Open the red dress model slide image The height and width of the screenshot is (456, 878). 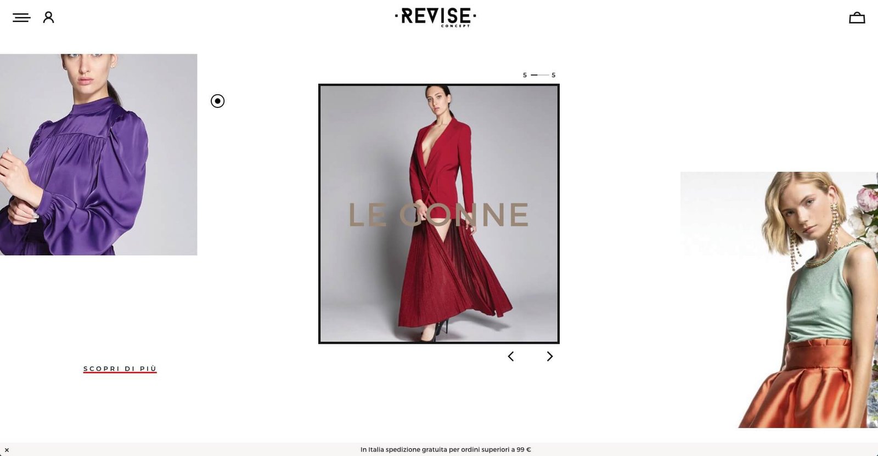pyautogui.click(x=439, y=214)
